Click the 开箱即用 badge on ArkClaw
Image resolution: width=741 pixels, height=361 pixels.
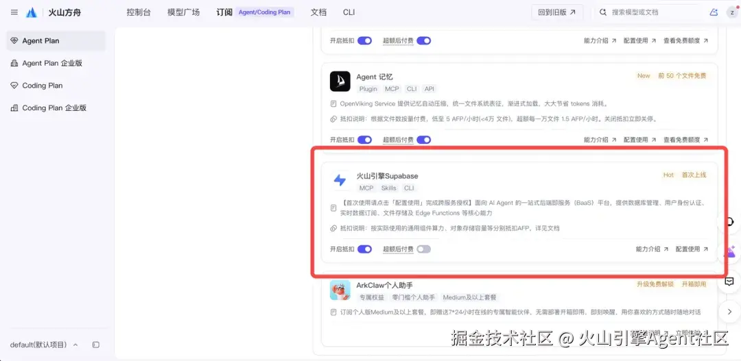click(694, 284)
